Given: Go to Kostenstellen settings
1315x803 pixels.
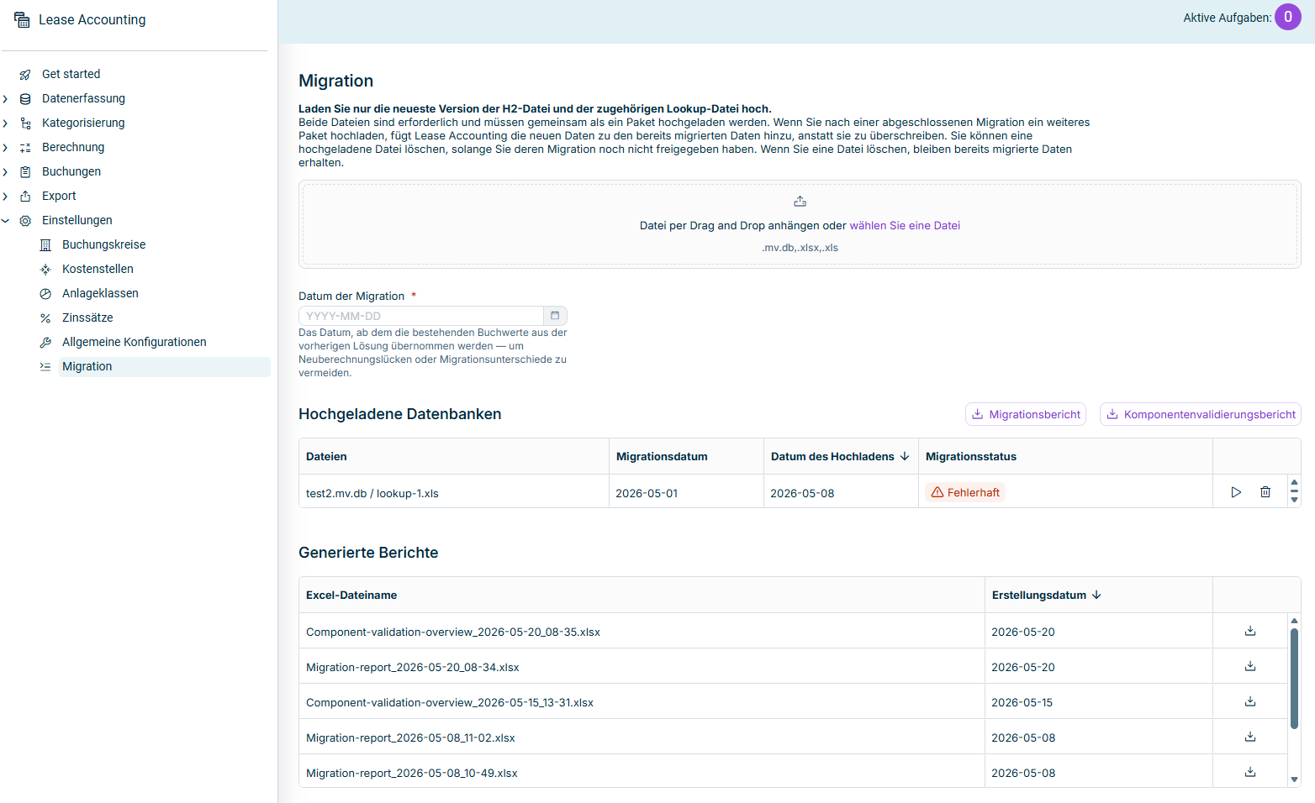Looking at the screenshot, I should pyautogui.click(x=98, y=269).
